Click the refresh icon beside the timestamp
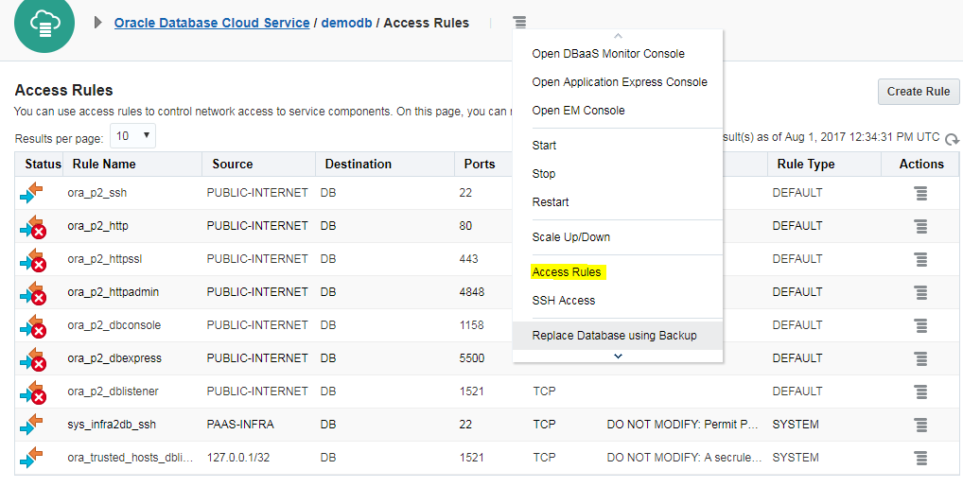The image size is (963, 487). (952, 139)
